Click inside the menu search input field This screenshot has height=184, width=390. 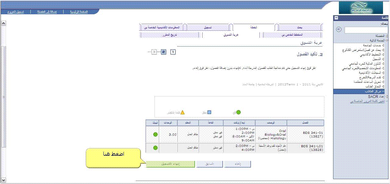point(365,30)
